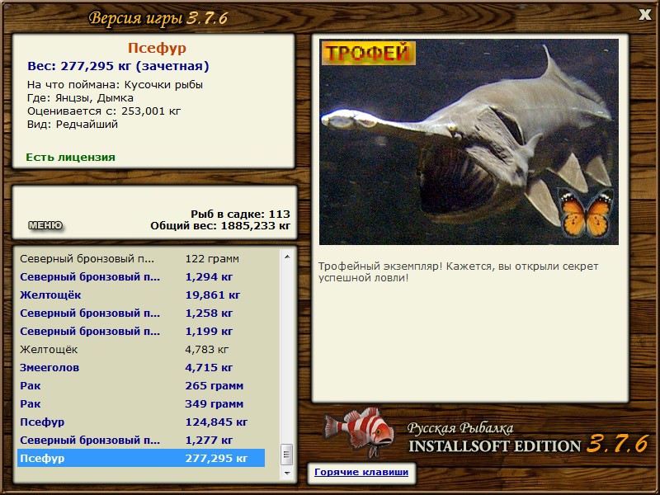The height and width of the screenshot is (495, 660).
Task: Select the Желтощёк 4,783 кг entry
Action: 141,349
